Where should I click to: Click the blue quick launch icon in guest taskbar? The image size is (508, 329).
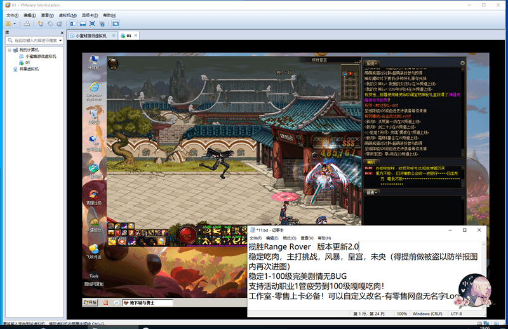[x=116, y=302]
